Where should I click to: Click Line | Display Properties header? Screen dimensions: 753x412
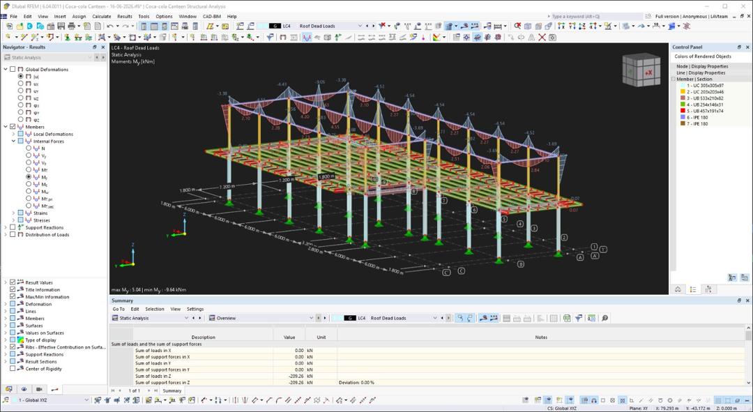[701, 73]
